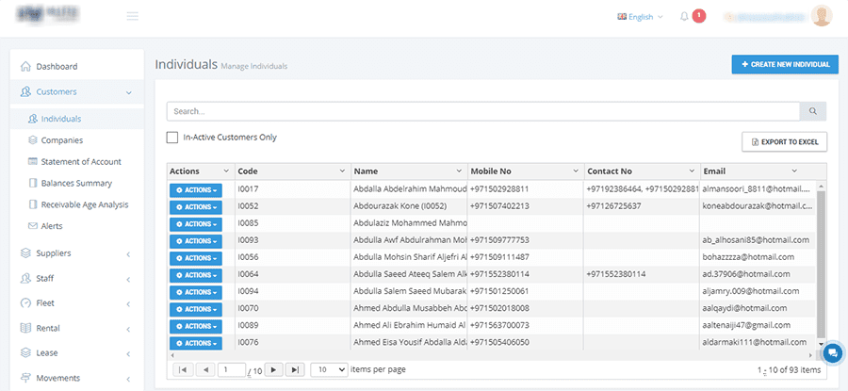Open the notifications bell icon
Image resolution: width=848 pixels, height=391 pixels.
pos(684,16)
